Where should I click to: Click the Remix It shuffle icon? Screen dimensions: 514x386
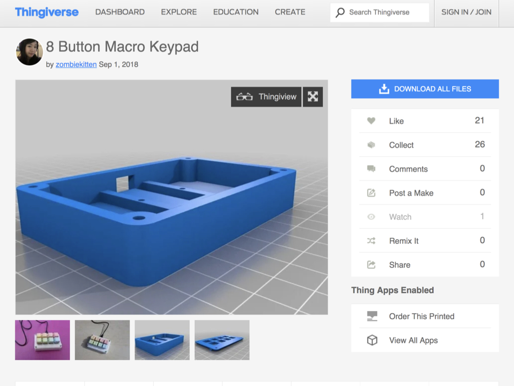click(x=371, y=241)
